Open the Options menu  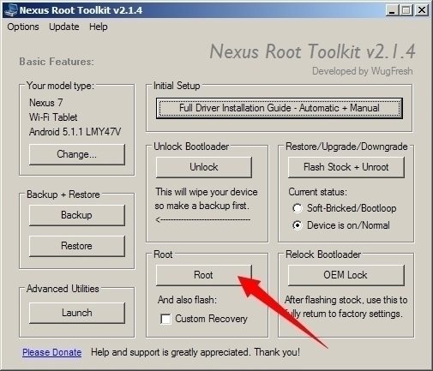coord(23,27)
